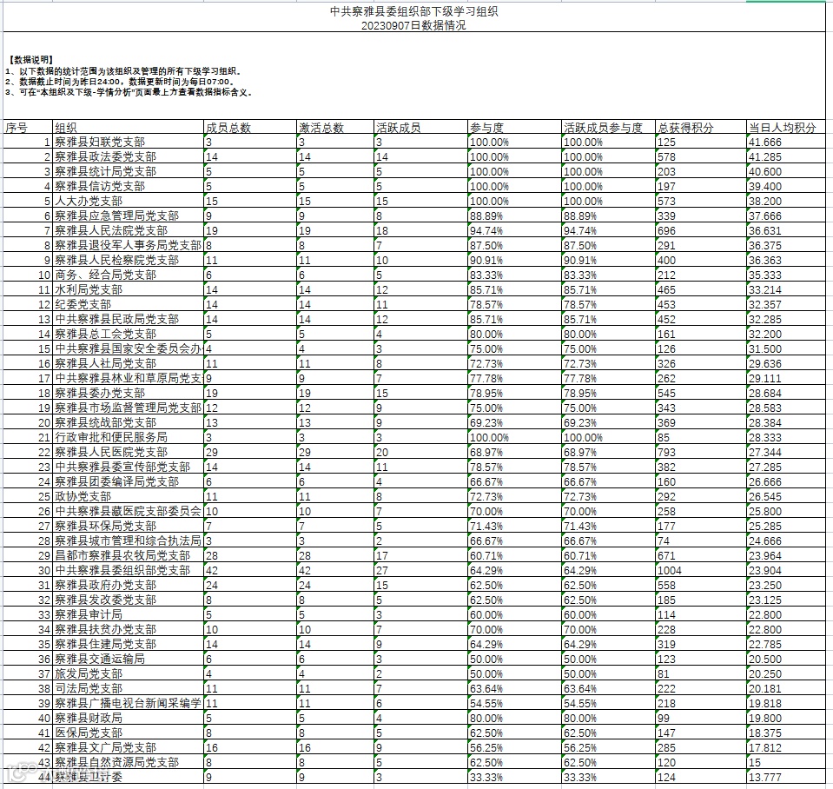The width and height of the screenshot is (833, 789).
Task: Select the 活跃成员 column header
Action: [x=420, y=128]
